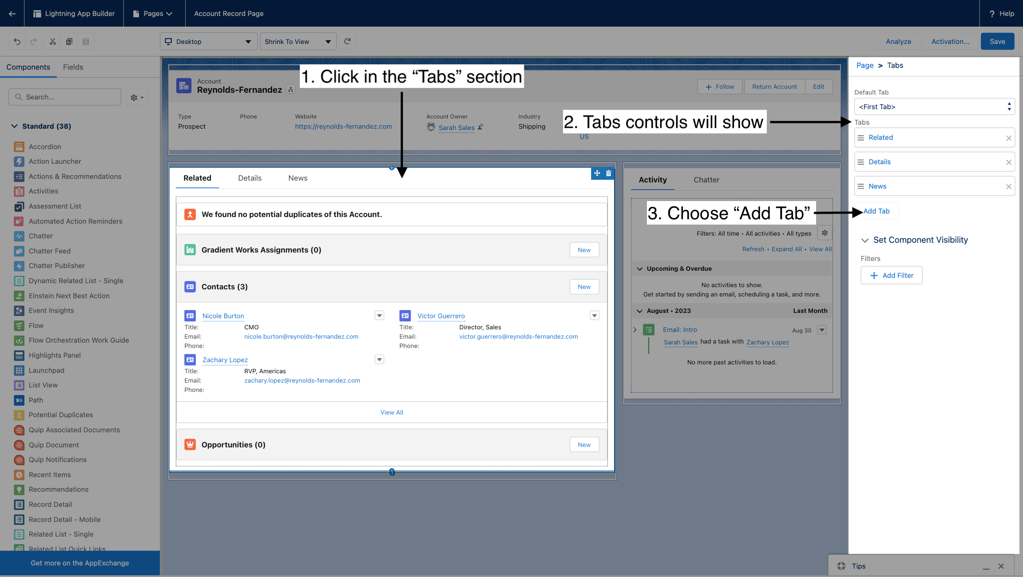Collapse the Standard components section
This screenshot has height=577, width=1023.
pos(14,126)
